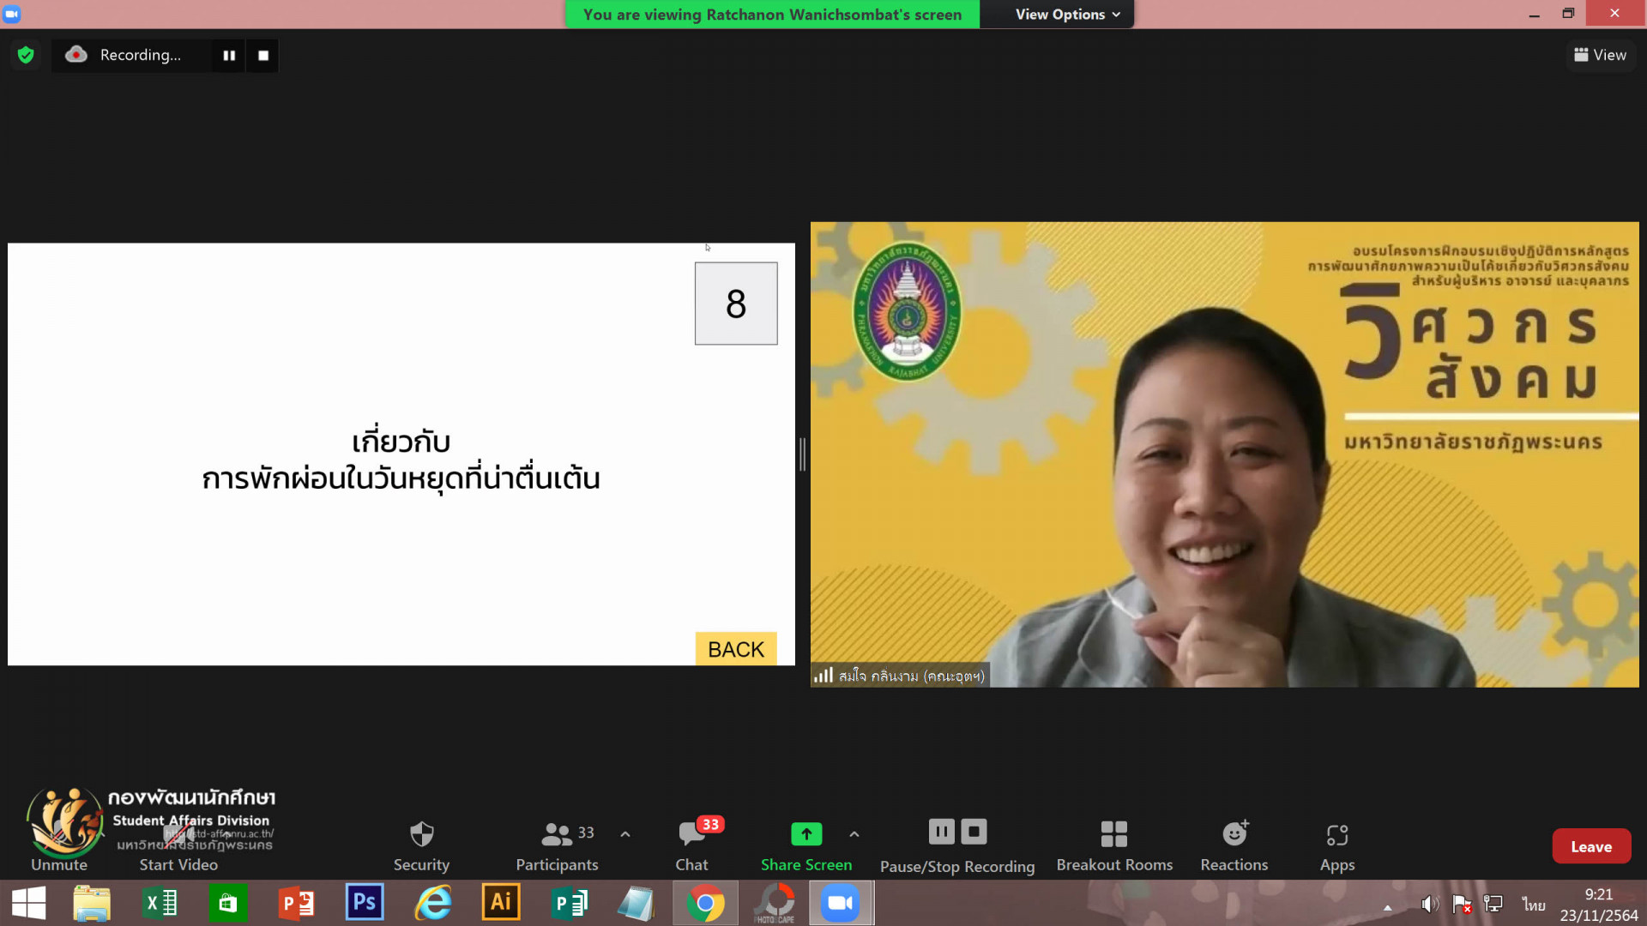Click the green encryption shield icon
Screen dimensions: 1647x926
(x=26, y=55)
